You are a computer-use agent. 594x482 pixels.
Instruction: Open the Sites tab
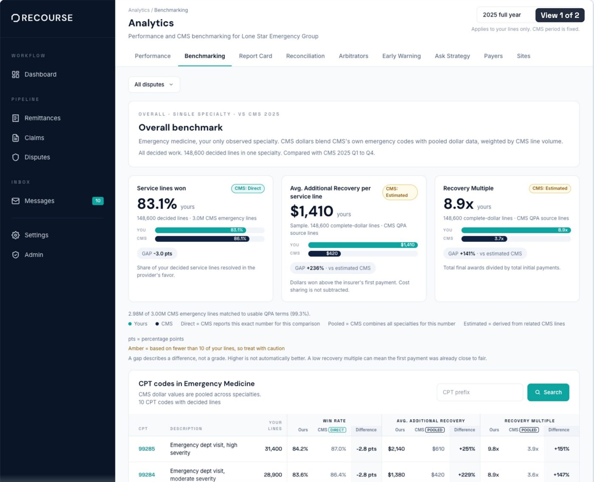coord(524,56)
